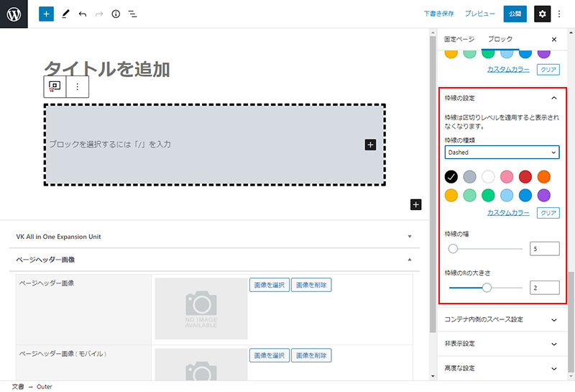Add a block inside the Outer block
The image size is (575, 392).
coord(370,145)
